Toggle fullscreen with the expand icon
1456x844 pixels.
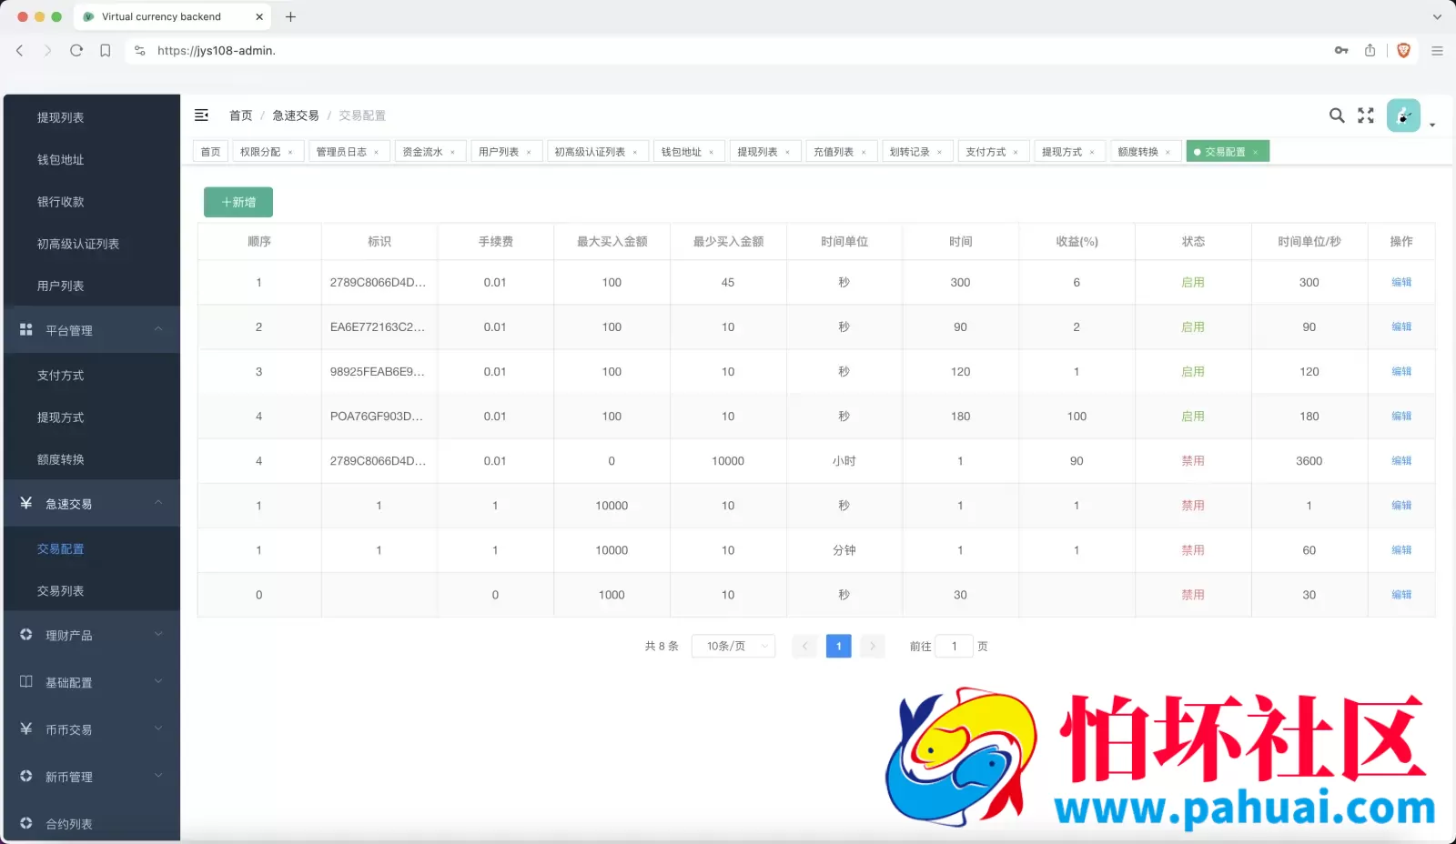(x=1366, y=116)
